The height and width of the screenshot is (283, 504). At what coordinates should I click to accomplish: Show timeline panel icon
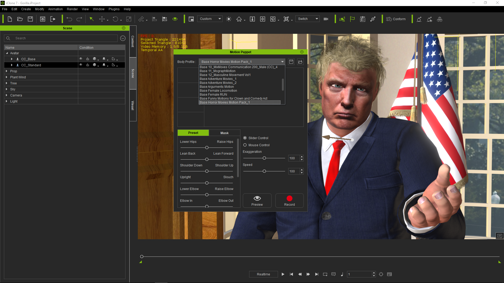coord(390,274)
